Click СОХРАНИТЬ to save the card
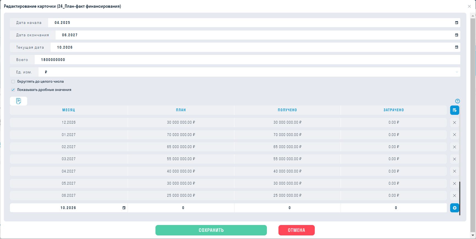476x239 pixels. tap(211, 230)
